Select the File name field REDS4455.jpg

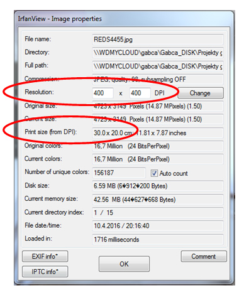(x=158, y=40)
